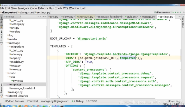Viewport: 185px width, 107px height.
Task: Click the settings.py breadcrumb in navigation bar
Action: (x=43, y=13)
